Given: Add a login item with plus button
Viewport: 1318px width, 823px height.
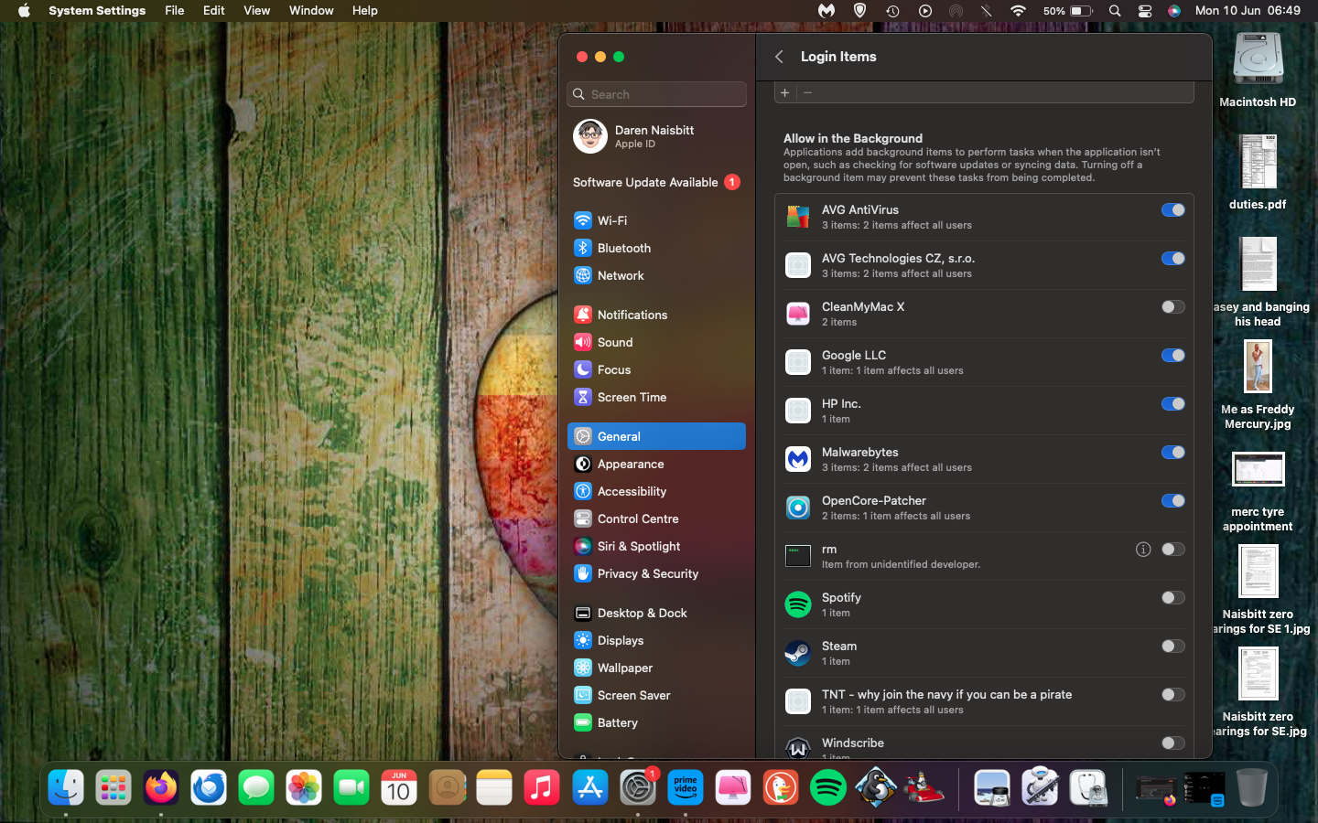Looking at the screenshot, I should coord(784,92).
